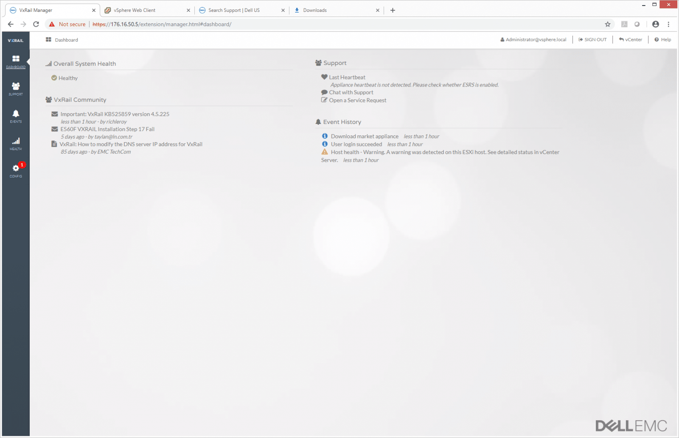Click the VxRail logo in sidebar
Screen dimensions: 679x438
(16, 40)
